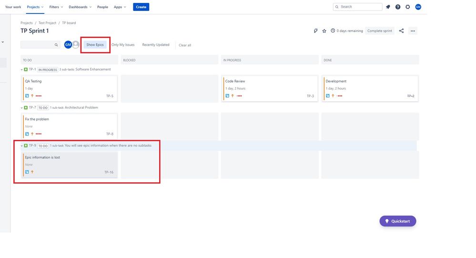The image size is (476, 258).
Task: Open the TP-9 issue key link
Action: (x=32, y=145)
